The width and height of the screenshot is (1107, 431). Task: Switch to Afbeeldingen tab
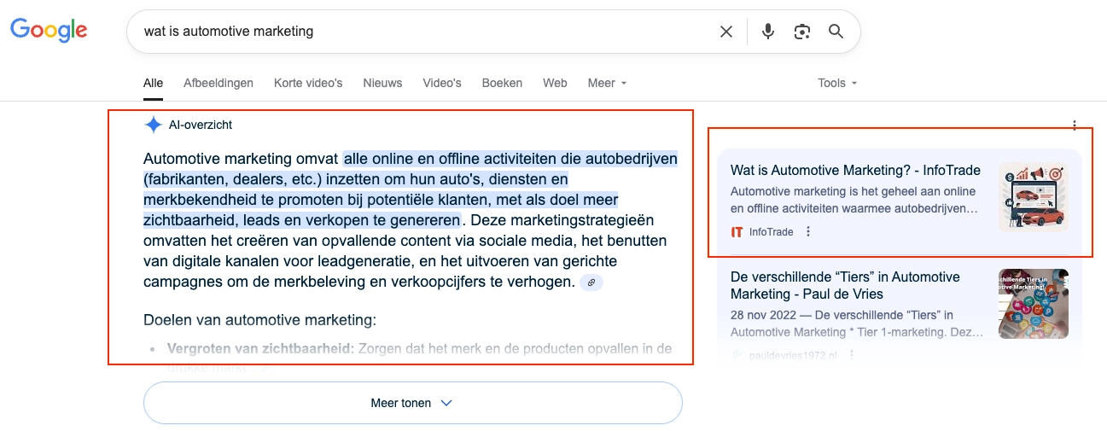tap(218, 83)
